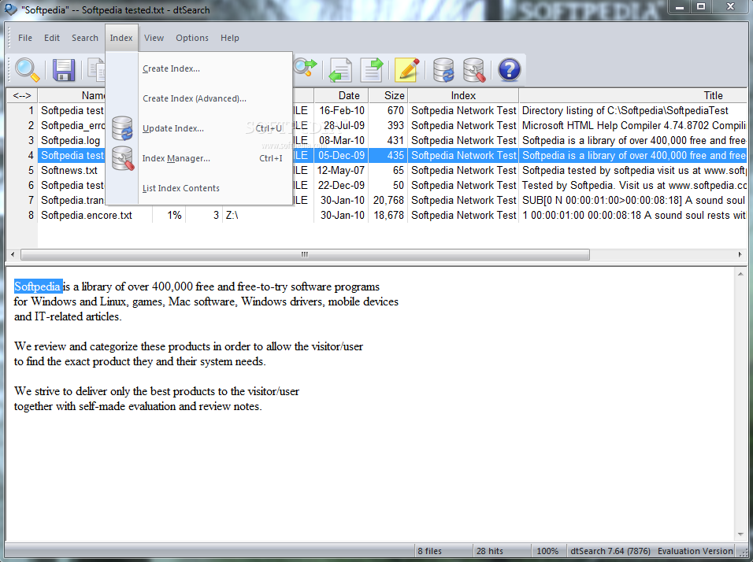Click the size value 20,768

pos(388,200)
